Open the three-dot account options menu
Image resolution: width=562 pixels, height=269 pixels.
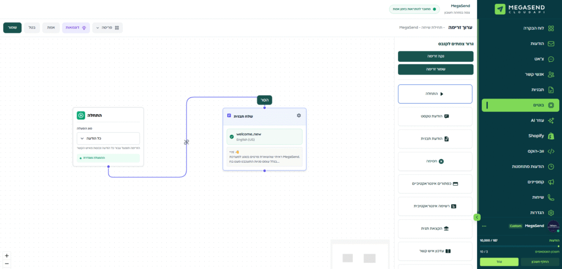[x=484, y=226]
